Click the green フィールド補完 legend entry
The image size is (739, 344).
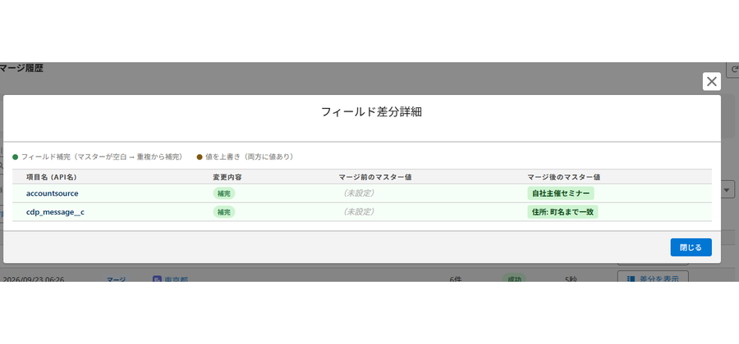click(98, 157)
